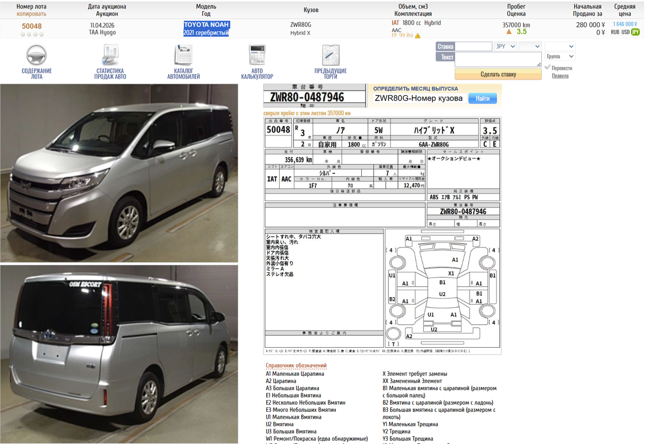Open the rear view photo of the Noah

[119, 354]
